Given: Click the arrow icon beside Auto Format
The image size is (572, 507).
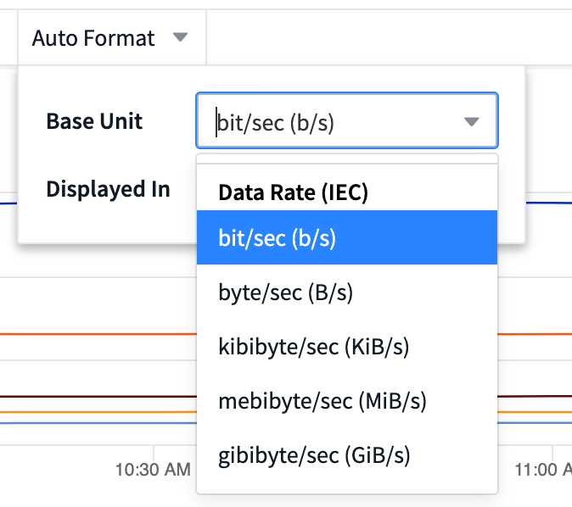Looking at the screenshot, I should pyautogui.click(x=179, y=38).
